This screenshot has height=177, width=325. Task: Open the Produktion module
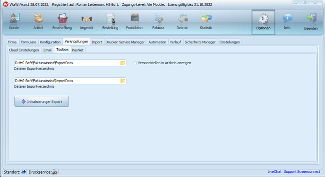(134, 22)
